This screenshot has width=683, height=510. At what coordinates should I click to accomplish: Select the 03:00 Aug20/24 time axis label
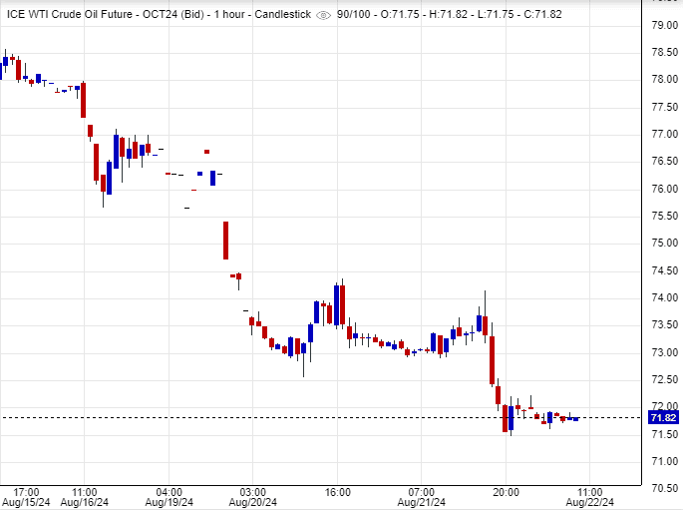coord(253,497)
